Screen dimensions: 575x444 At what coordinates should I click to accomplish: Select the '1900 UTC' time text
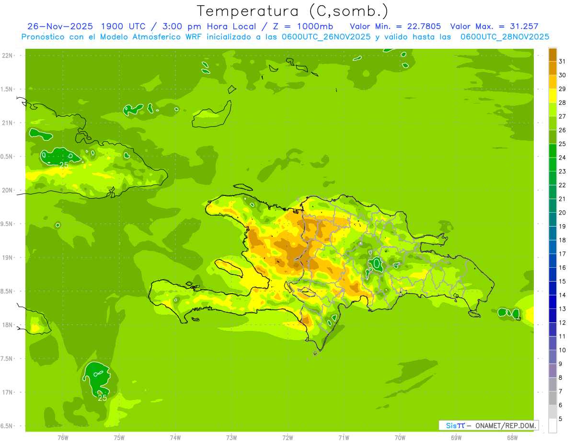pyautogui.click(x=122, y=26)
